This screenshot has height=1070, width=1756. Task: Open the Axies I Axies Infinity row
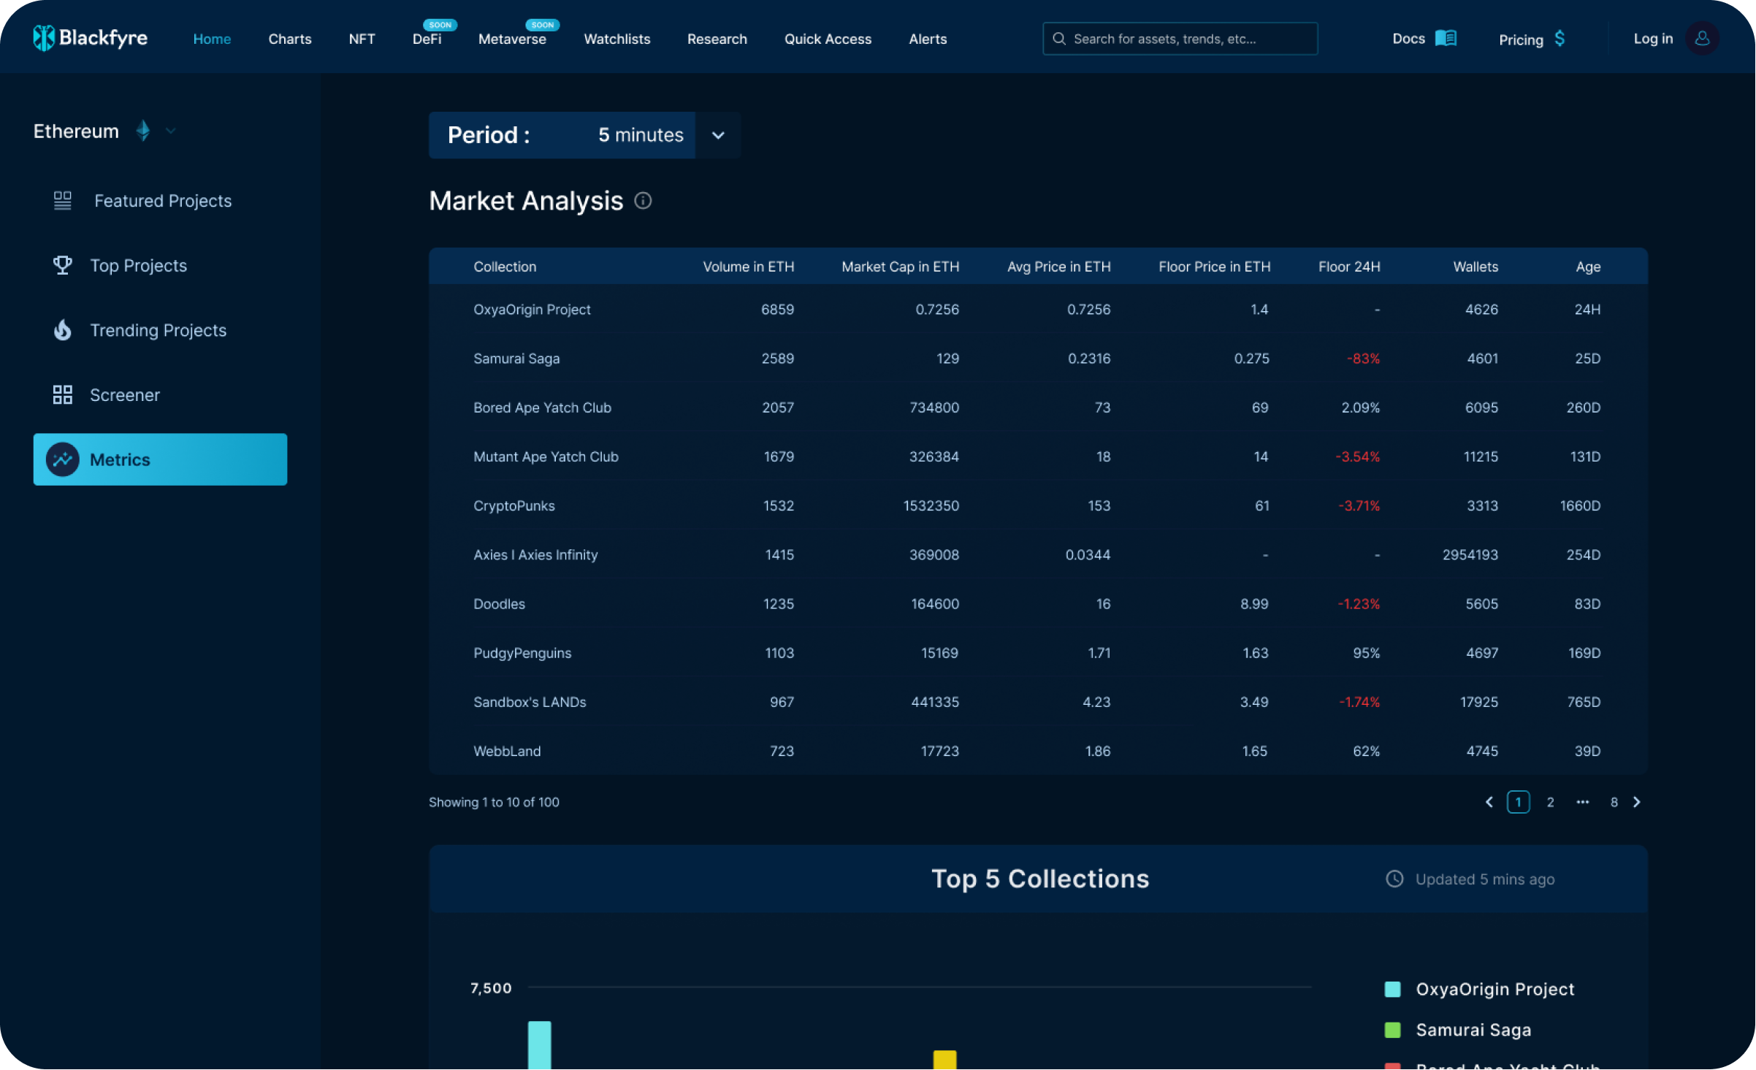(x=1038, y=554)
